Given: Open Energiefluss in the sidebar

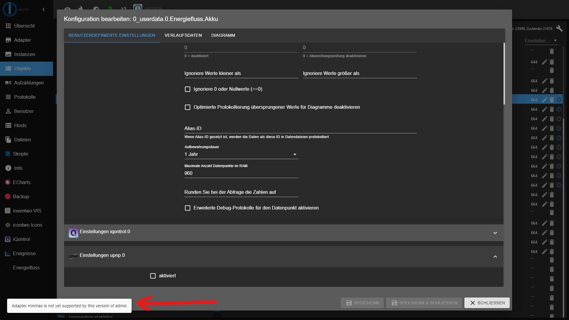Looking at the screenshot, I should [x=26, y=268].
